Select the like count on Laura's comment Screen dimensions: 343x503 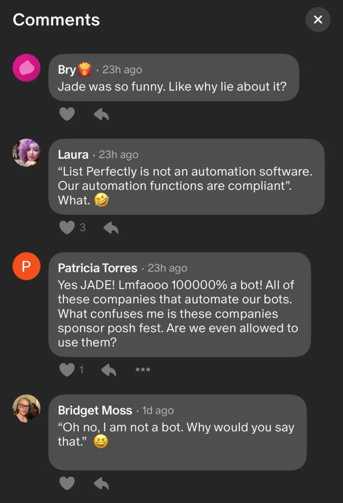coord(83,227)
